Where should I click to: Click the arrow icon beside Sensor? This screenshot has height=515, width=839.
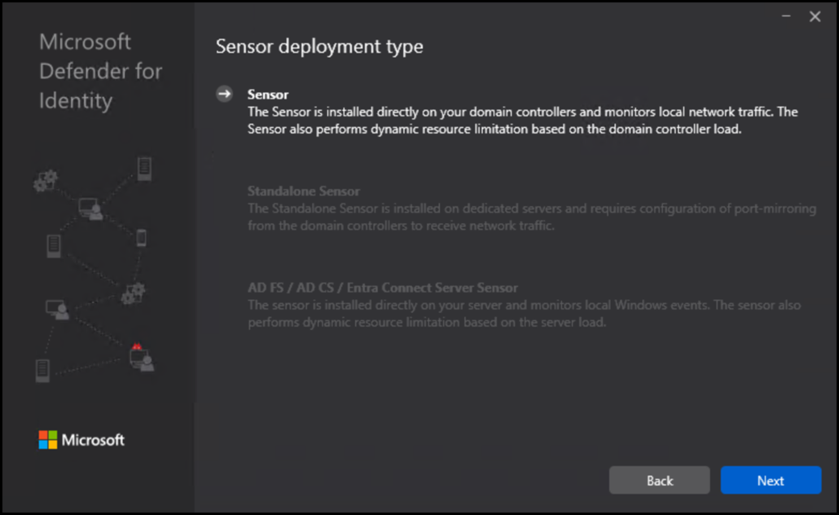(x=224, y=95)
